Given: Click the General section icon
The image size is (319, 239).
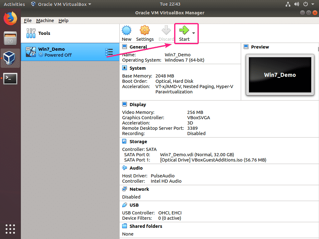Looking at the screenshot, I should point(124,47).
